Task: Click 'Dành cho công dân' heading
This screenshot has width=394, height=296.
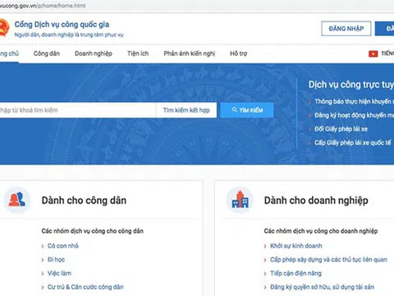Action: pos(84,201)
